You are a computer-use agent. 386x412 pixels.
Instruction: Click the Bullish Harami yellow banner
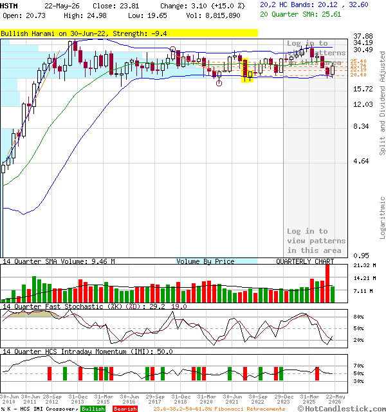pos(129,33)
